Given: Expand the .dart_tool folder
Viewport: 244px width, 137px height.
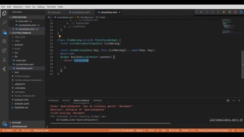Looking at the screenshot, I should click(27, 37).
